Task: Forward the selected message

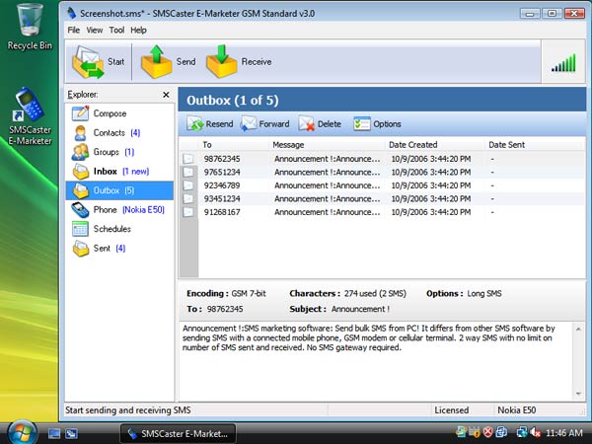Action: [x=264, y=124]
